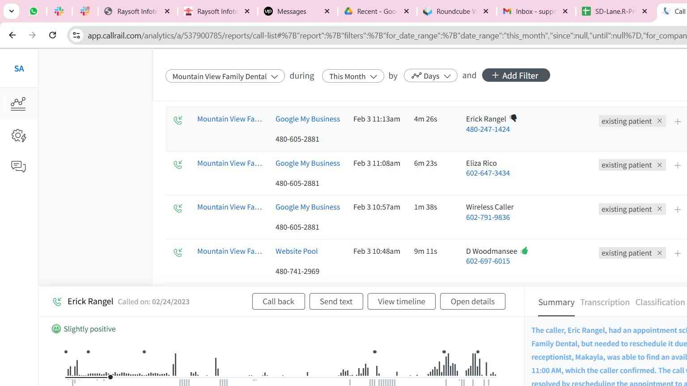Click the Feb 3 10:57am timestamp
This screenshot has height=386, width=687.
[x=377, y=207]
